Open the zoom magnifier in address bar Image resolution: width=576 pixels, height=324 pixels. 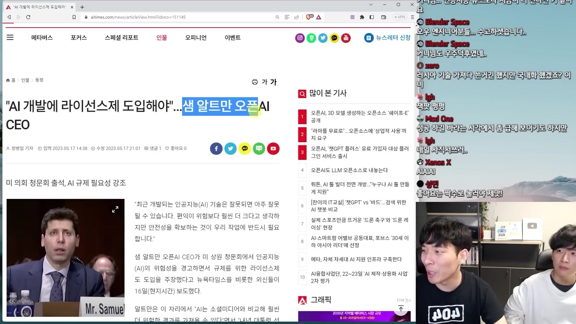coord(277,17)
